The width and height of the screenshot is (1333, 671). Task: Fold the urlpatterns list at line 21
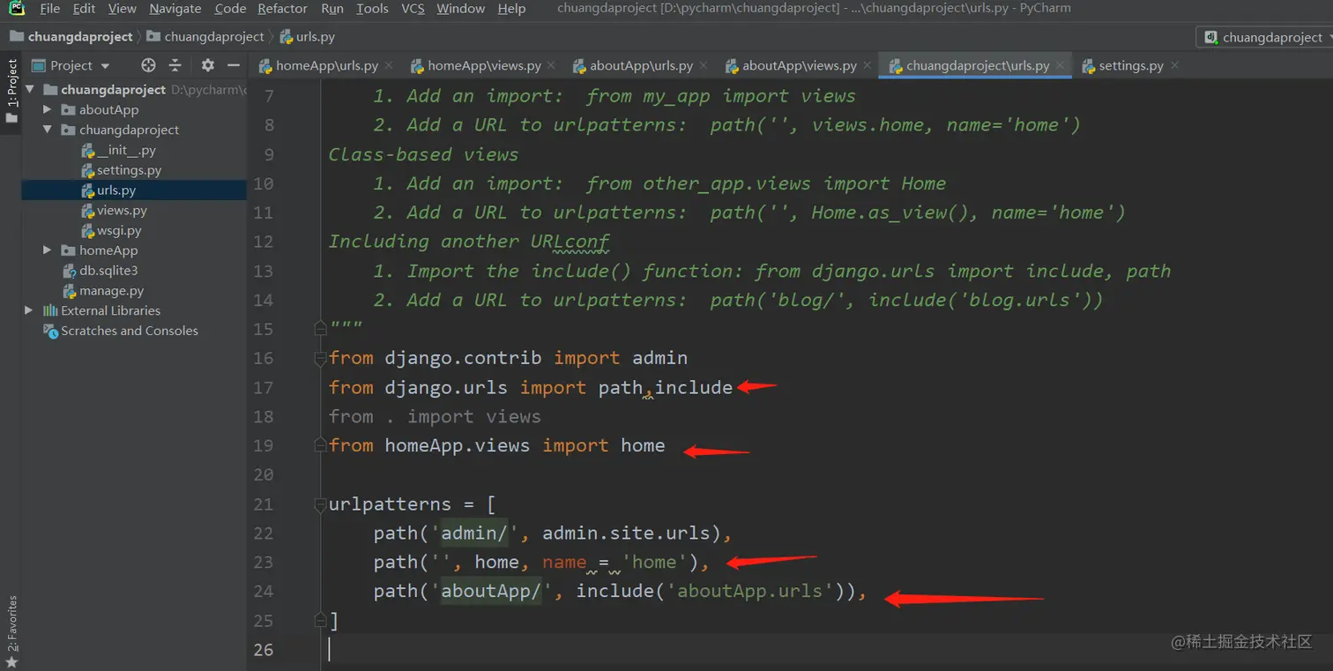coord(321,504)
